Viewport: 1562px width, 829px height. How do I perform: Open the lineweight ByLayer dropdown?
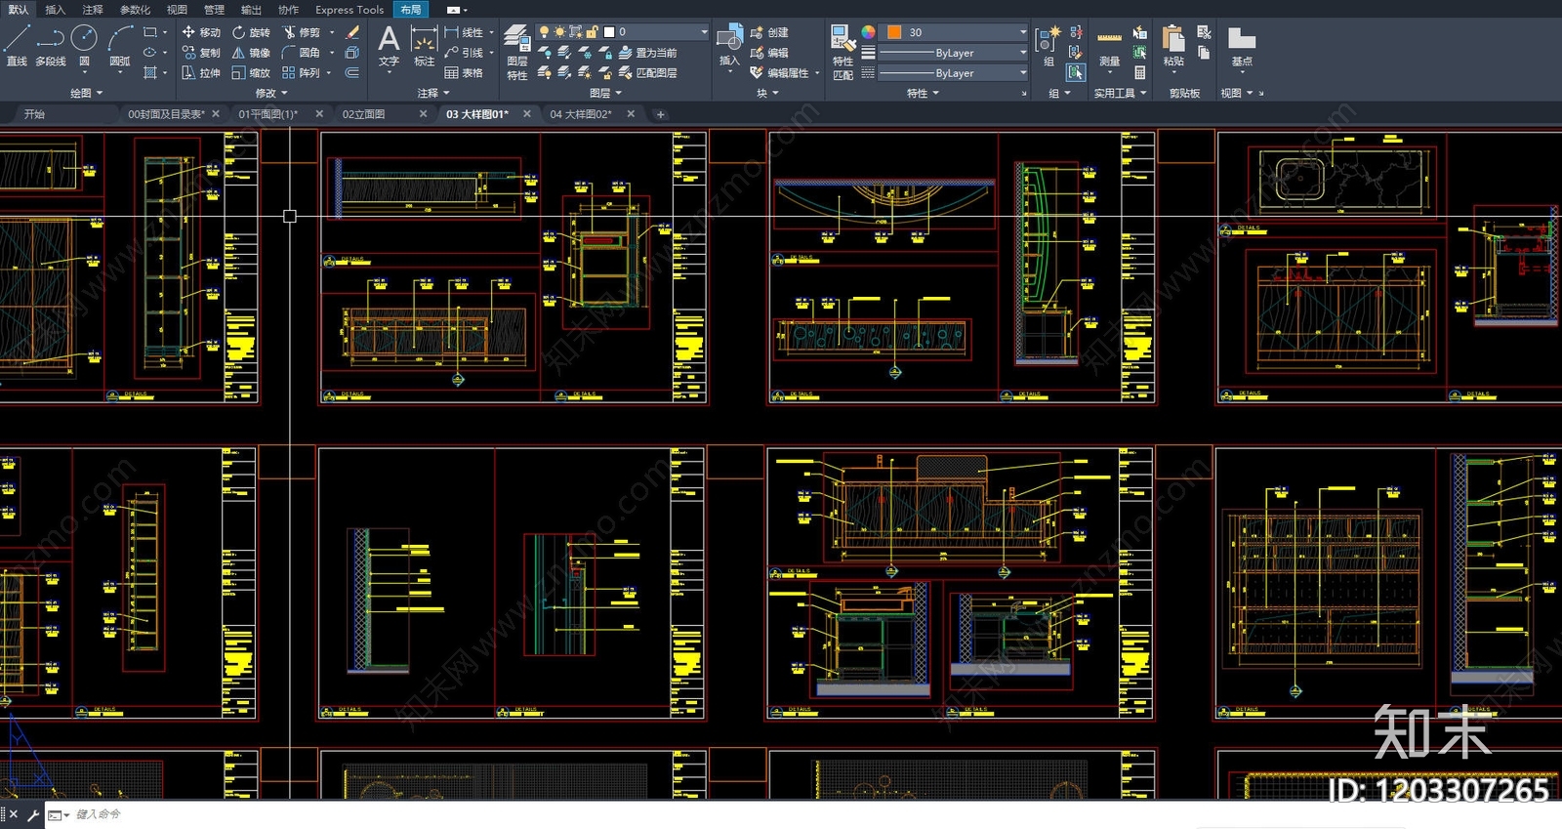954,53
